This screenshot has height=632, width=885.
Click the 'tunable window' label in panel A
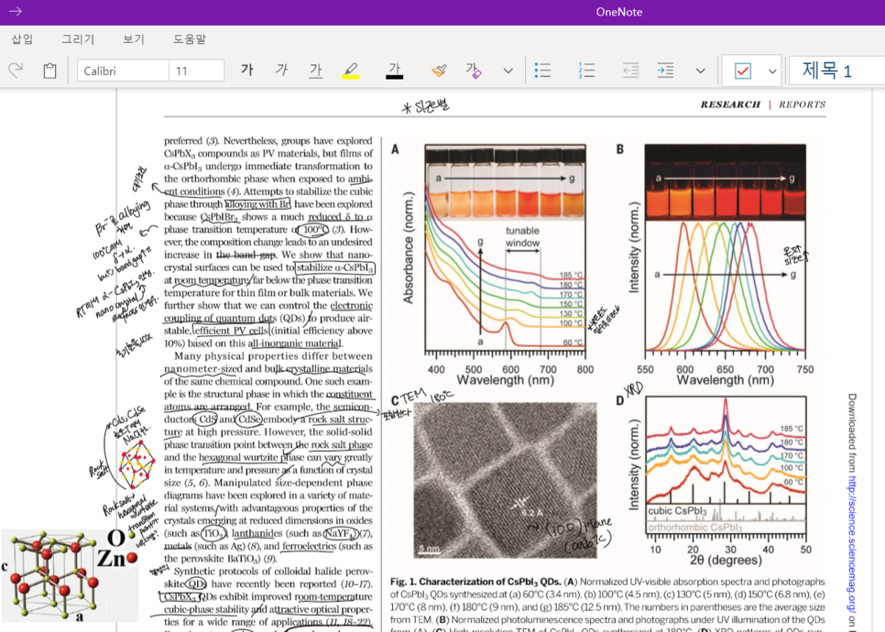522,236
